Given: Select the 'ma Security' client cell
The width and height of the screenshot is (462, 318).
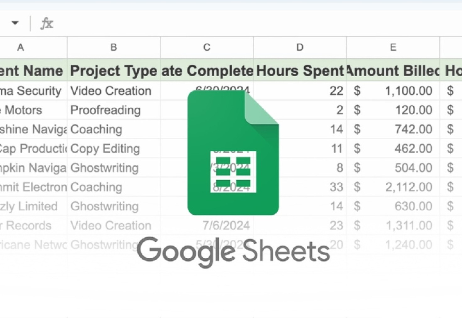Looking at the screenshot, I should (33, 91).
